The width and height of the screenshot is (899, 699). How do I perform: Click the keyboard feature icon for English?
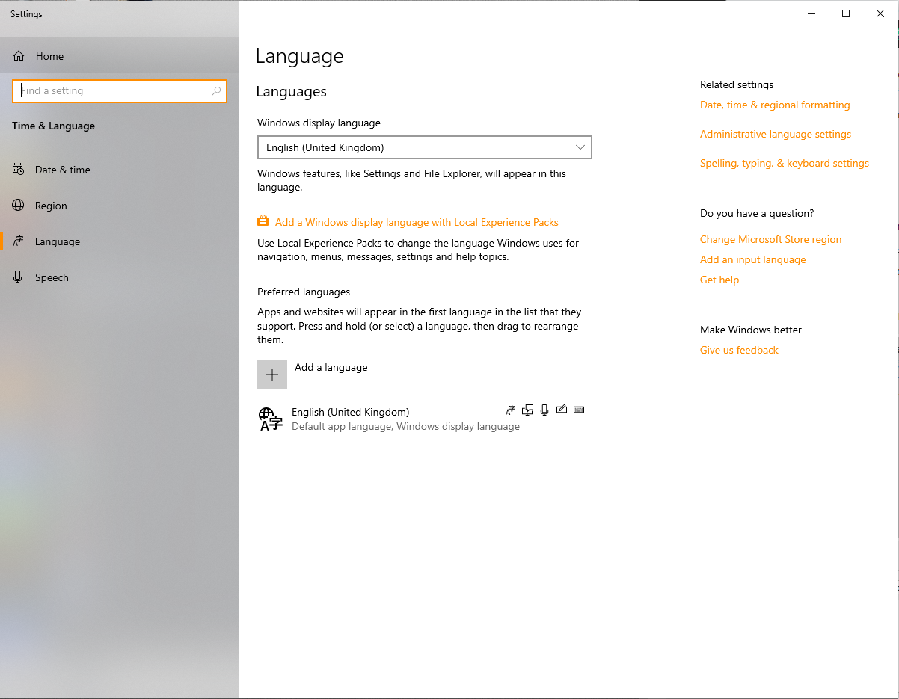pos(578,410)
